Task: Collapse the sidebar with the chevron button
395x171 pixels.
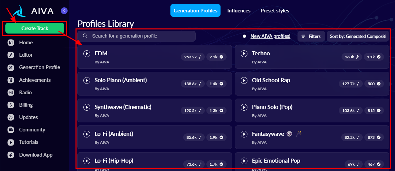Action: click(64, 10)
